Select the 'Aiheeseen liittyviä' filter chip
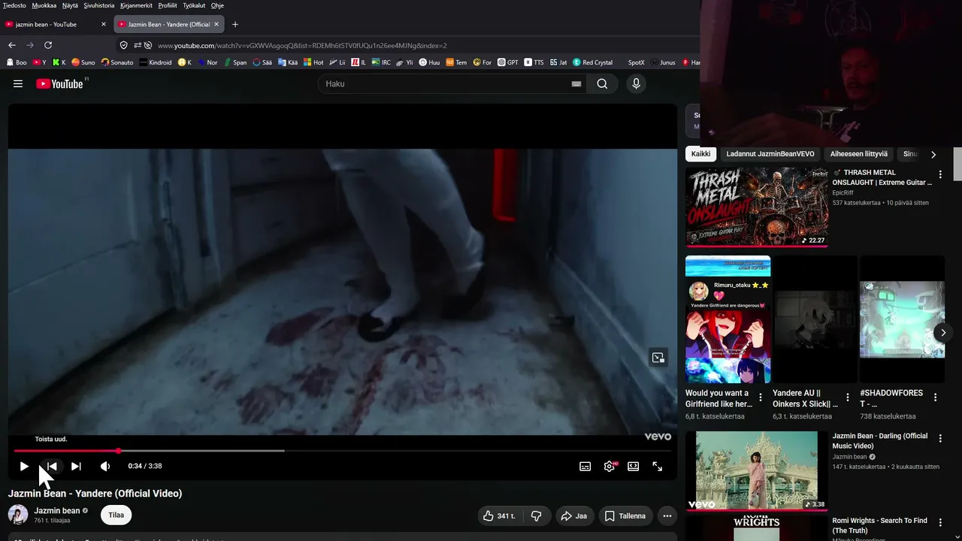 pyautogui.click(x=859, y=154)
